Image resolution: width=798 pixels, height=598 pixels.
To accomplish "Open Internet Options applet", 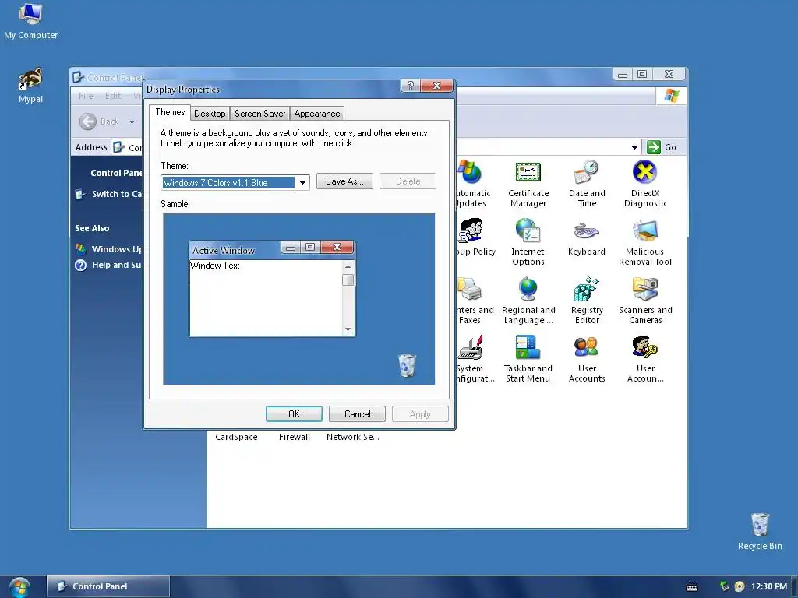I will [x=528, y=242].
